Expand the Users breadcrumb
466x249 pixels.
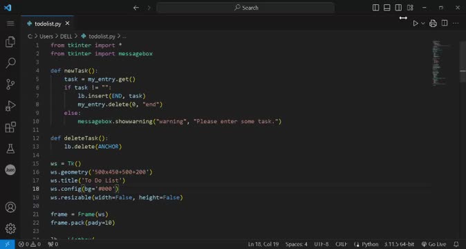[46, 36]
